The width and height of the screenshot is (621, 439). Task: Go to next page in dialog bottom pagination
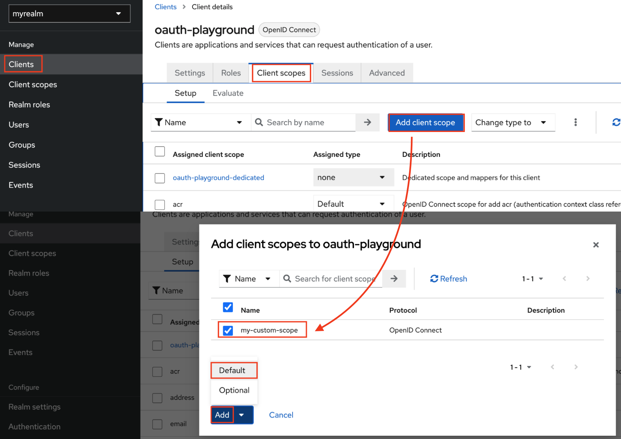point(576,367)
